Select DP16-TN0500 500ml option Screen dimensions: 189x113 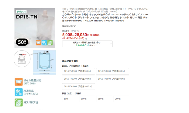click(x=113, y=79)
